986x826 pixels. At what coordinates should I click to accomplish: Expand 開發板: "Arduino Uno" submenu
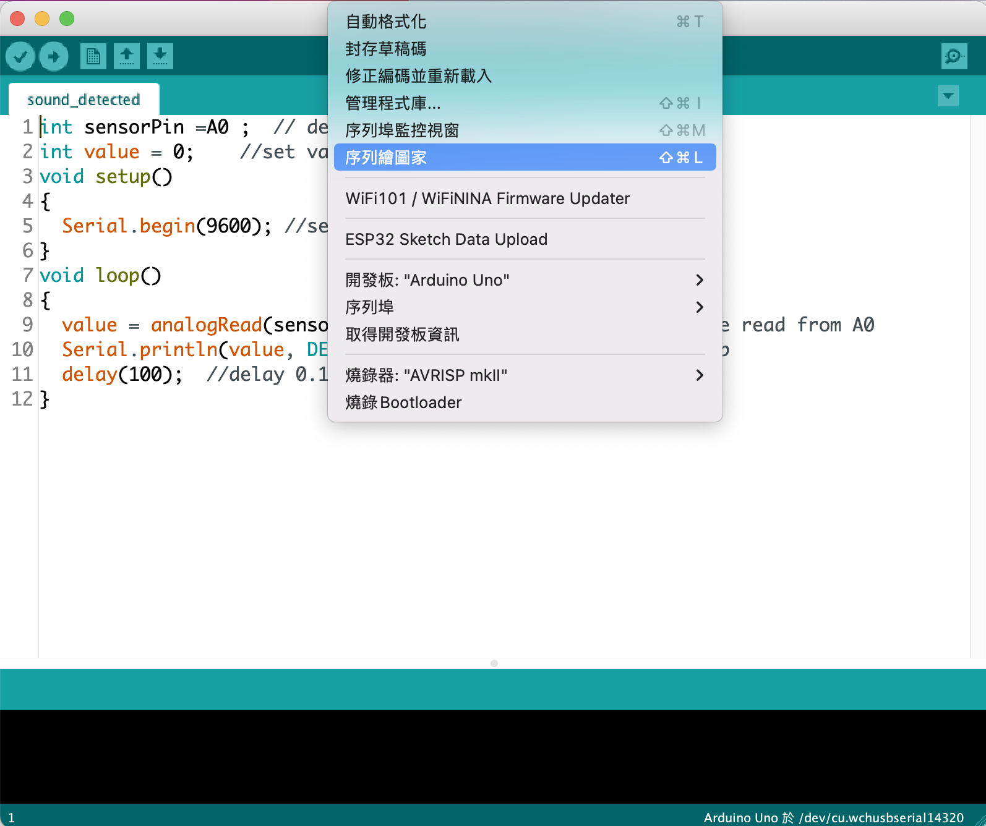pos(525,280)
